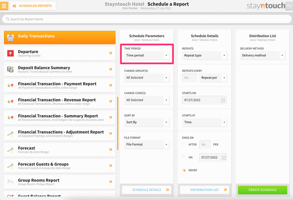Select the Departure report entry
The image size is (293, 200).
60,53
